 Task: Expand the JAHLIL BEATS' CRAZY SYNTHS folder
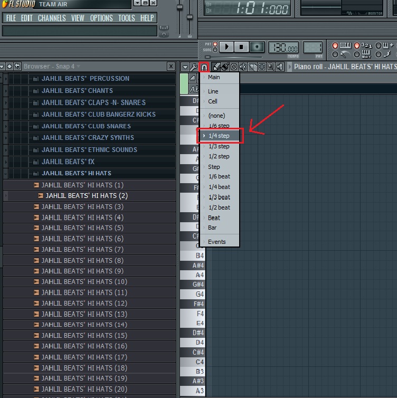tap(5, 138)
